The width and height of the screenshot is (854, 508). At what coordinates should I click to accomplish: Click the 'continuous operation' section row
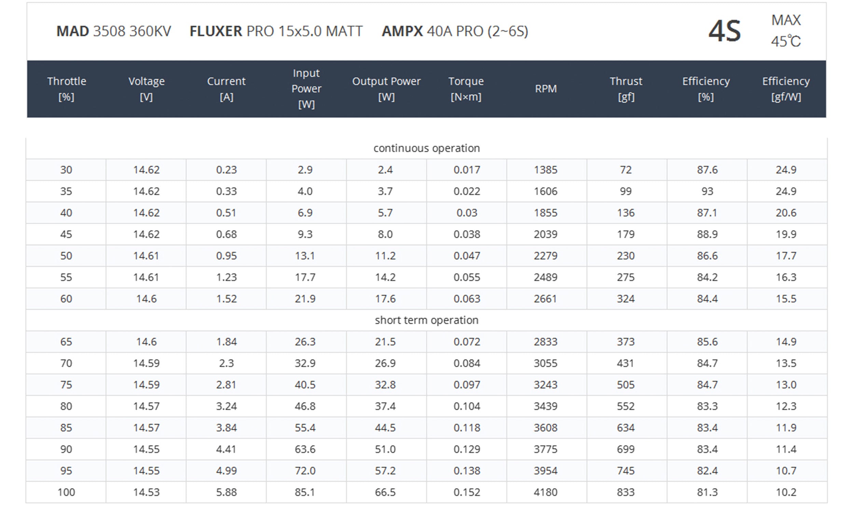coord(427,148)
